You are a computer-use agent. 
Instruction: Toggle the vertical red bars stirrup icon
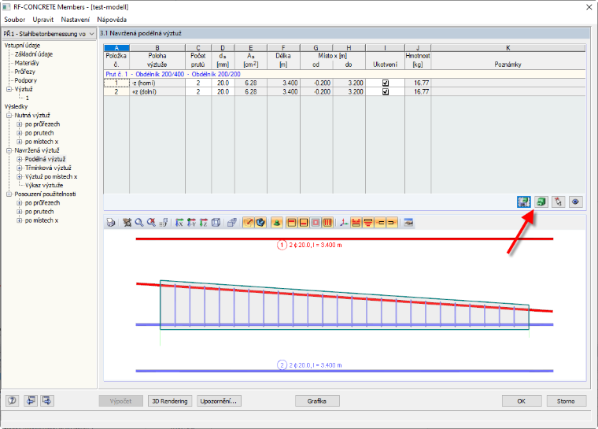(327, 223)
